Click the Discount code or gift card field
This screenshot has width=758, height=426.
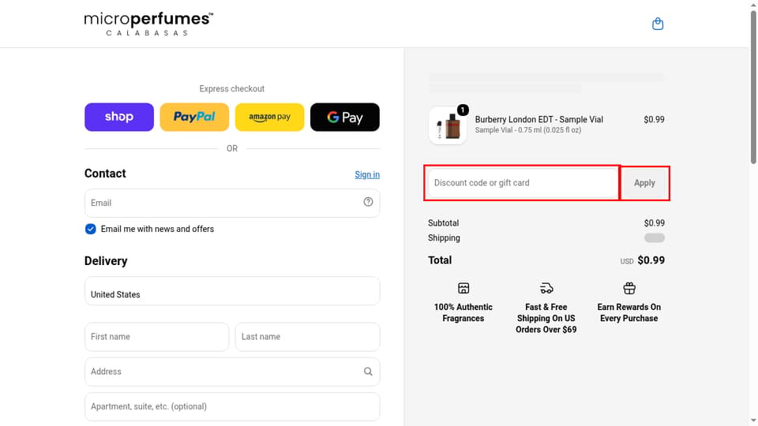tap(523, 183)
